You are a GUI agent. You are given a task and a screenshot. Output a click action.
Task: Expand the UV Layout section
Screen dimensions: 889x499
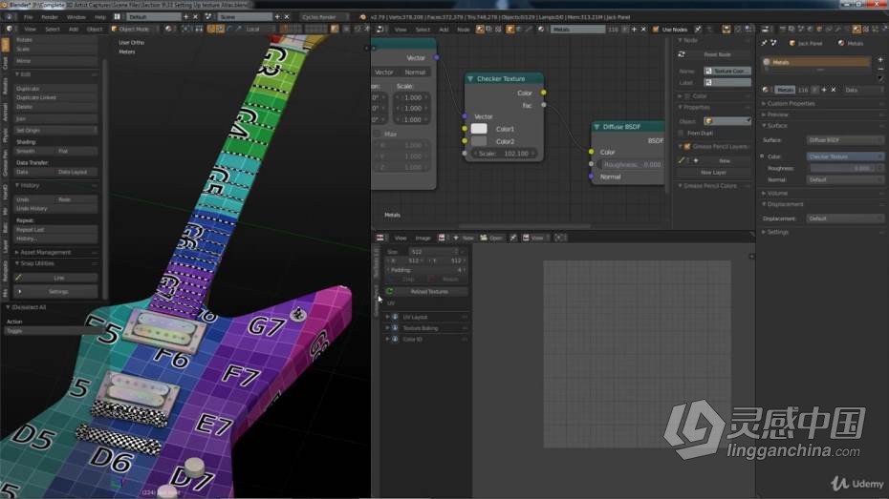tap(415, 317)
